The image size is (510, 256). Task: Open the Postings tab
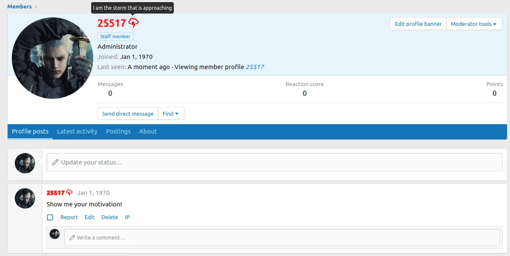point(118,131)
